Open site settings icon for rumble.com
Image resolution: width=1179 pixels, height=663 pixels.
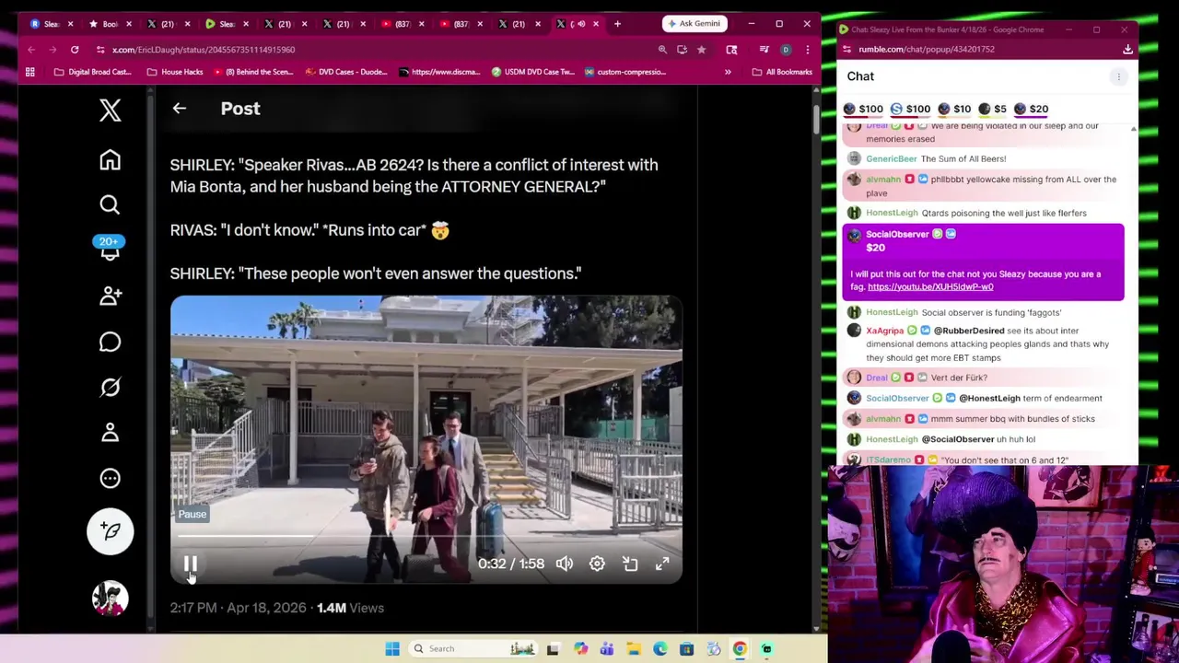(x=846, y=50)
